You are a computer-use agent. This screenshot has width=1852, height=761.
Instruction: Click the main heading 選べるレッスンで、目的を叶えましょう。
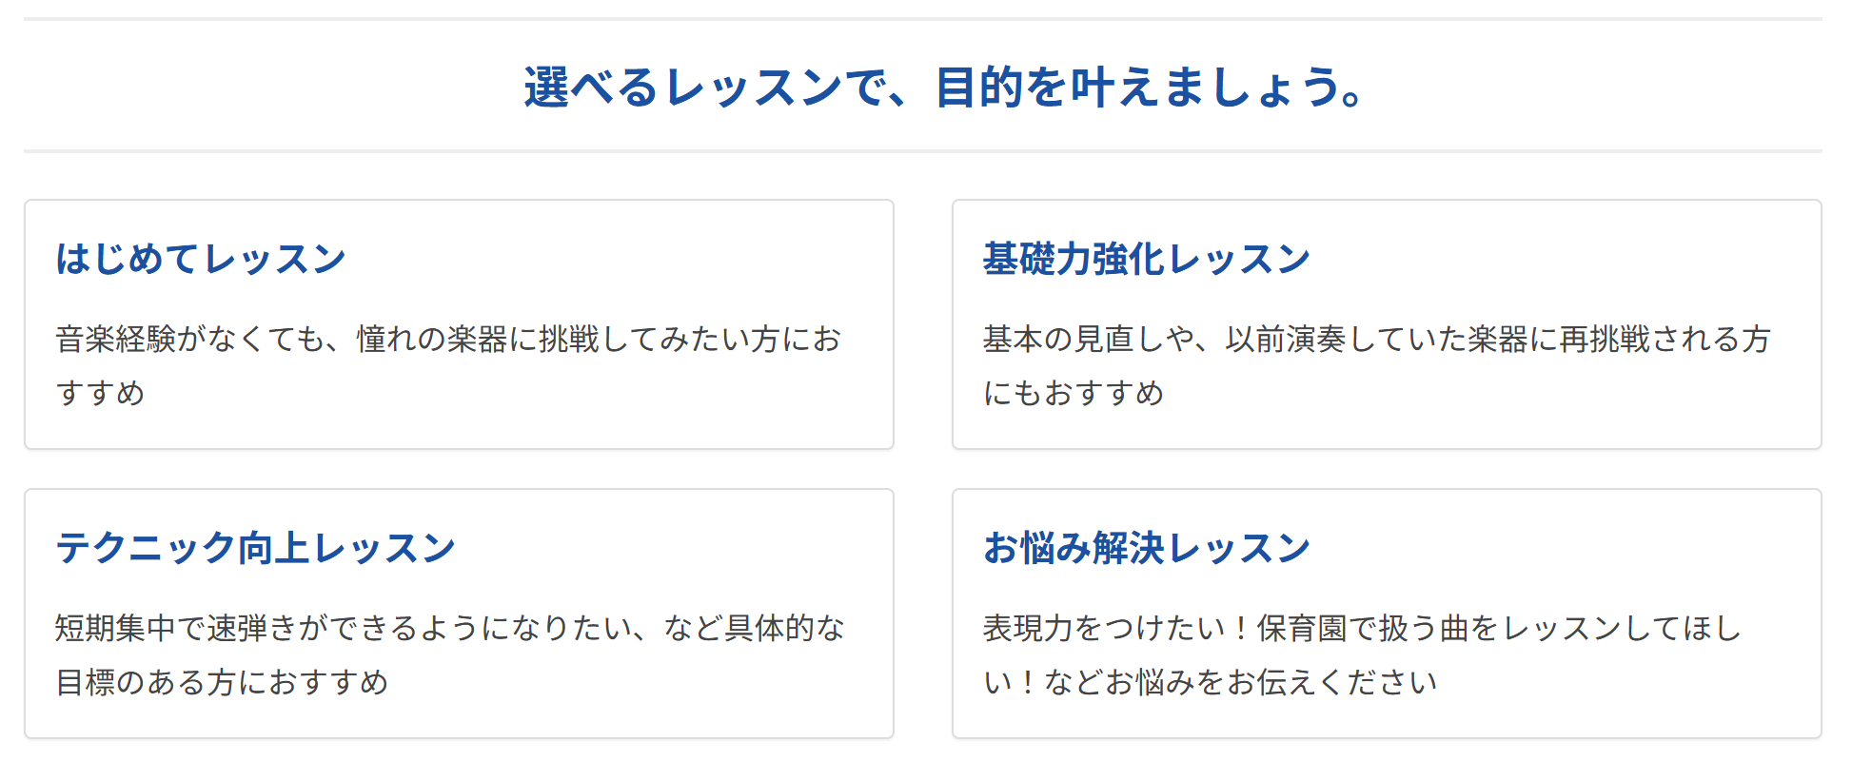[944, 88]
